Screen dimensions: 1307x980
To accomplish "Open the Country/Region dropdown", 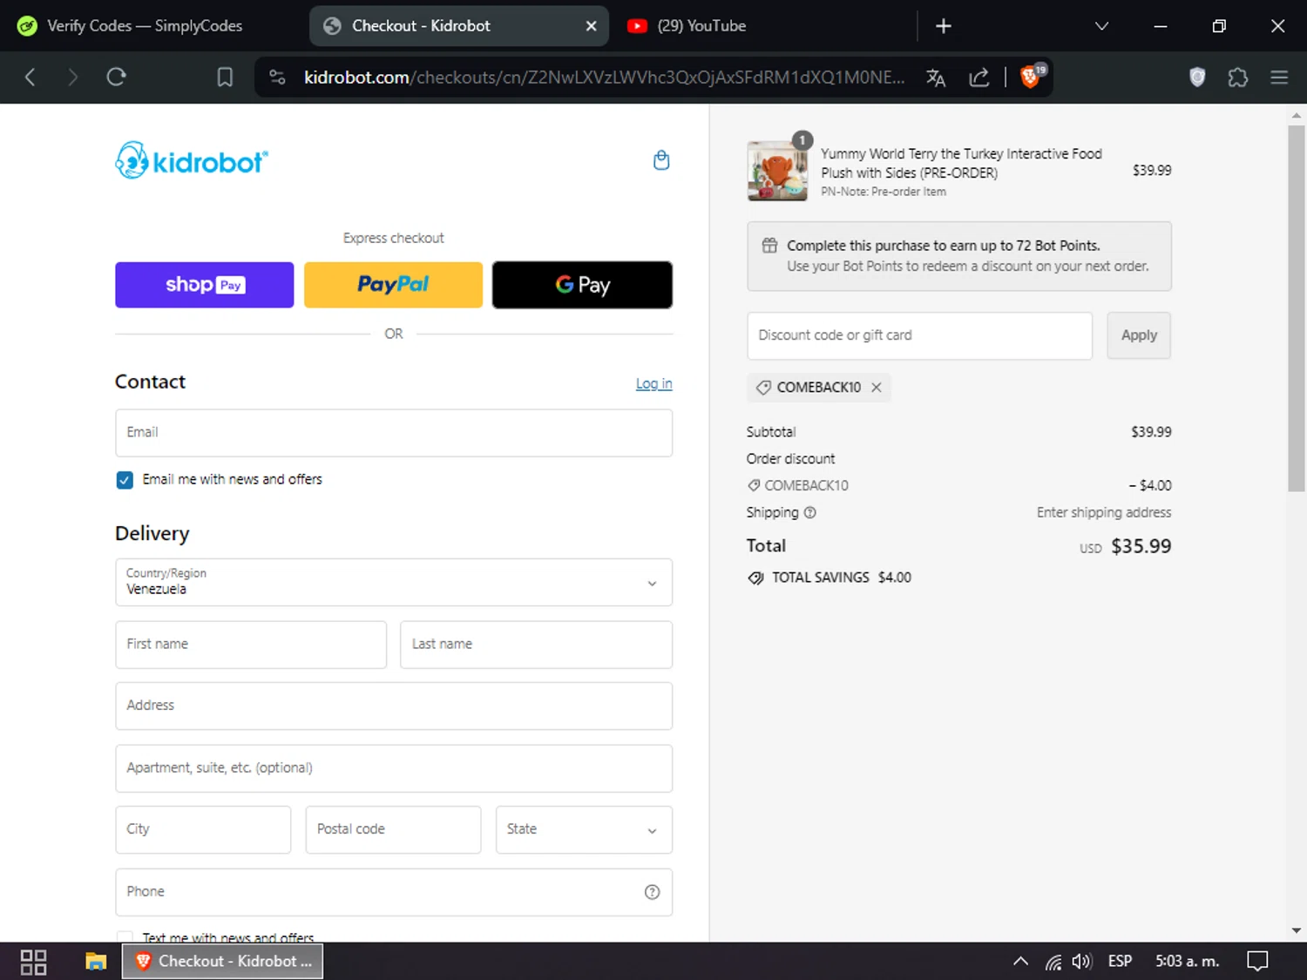I will click(x=394, y=583).
